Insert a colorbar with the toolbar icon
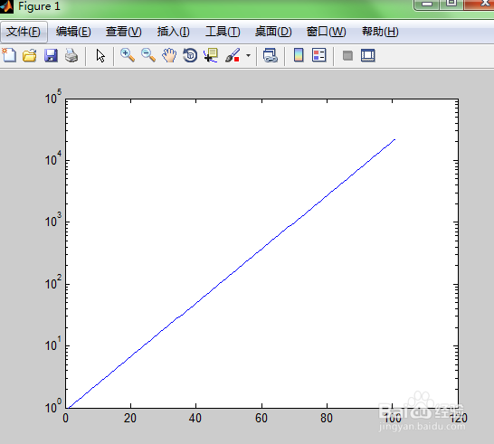The width and height of the screenshot is (494, 444). tap(299, 55)
